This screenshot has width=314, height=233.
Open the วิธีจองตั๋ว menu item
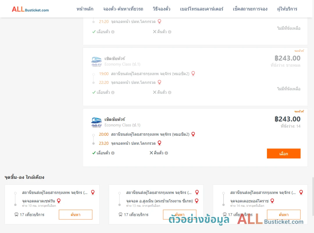[x=161, y=9]
